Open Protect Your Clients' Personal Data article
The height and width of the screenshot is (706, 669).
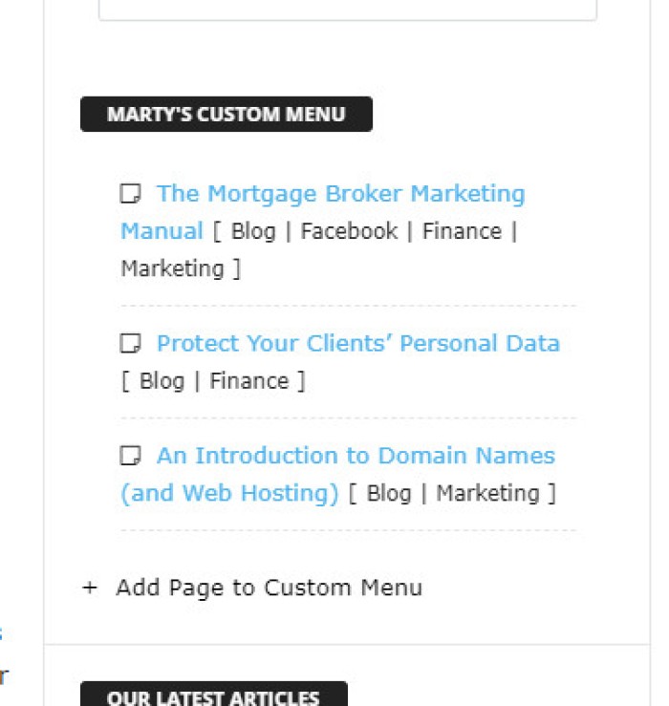(x=357, y=344)
